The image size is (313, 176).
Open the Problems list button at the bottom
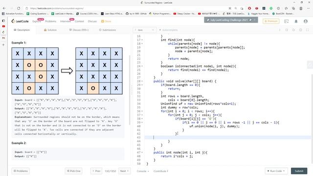tap(21, 171)
